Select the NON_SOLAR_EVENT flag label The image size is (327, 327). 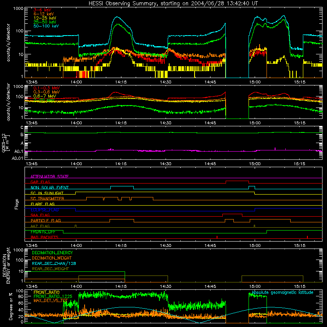pyautogui.click(x=49, y=188)
